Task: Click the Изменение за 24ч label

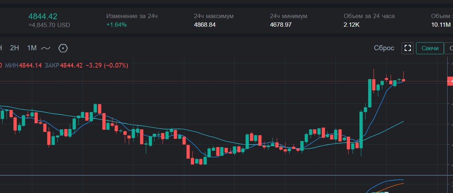Action: click(132, 16)
